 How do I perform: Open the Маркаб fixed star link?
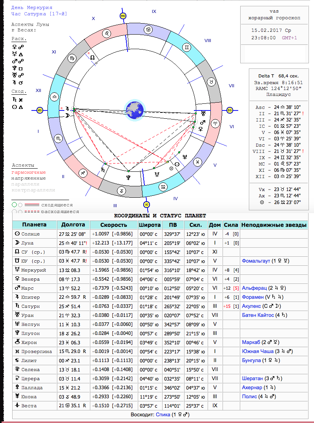(251, 342)
